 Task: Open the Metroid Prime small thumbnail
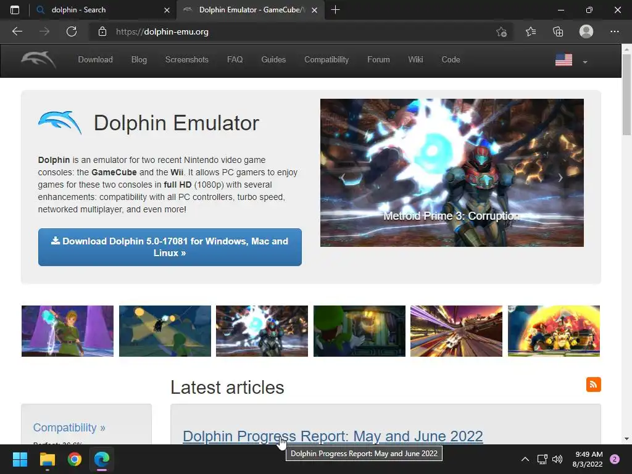tap(262, 331)
